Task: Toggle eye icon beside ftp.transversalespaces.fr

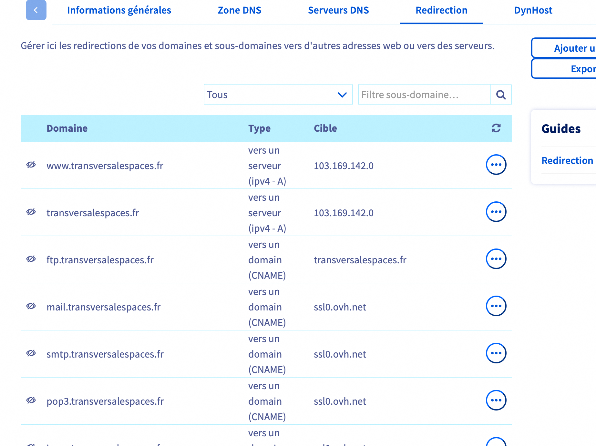Action: (x=31, y=259)
